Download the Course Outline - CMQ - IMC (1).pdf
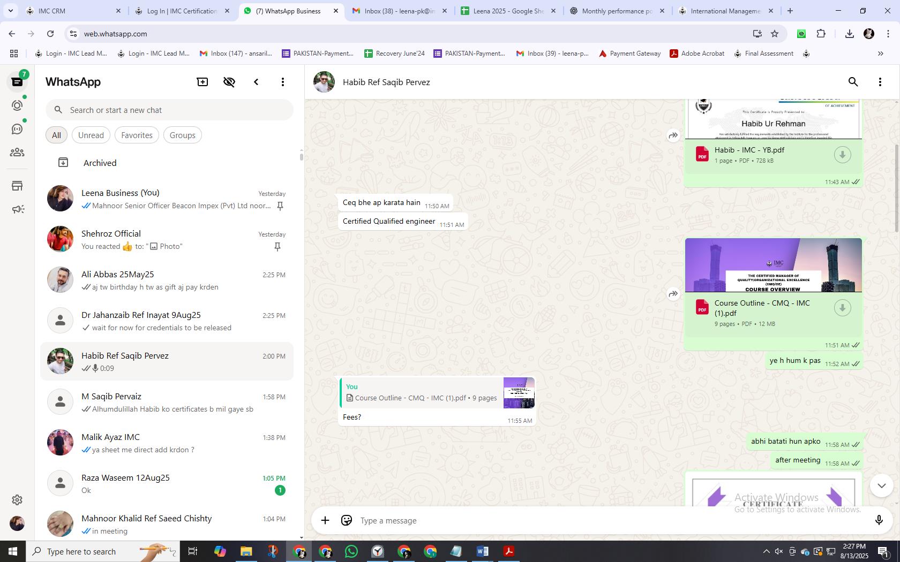900x562 pixels. tap(842, 308)
